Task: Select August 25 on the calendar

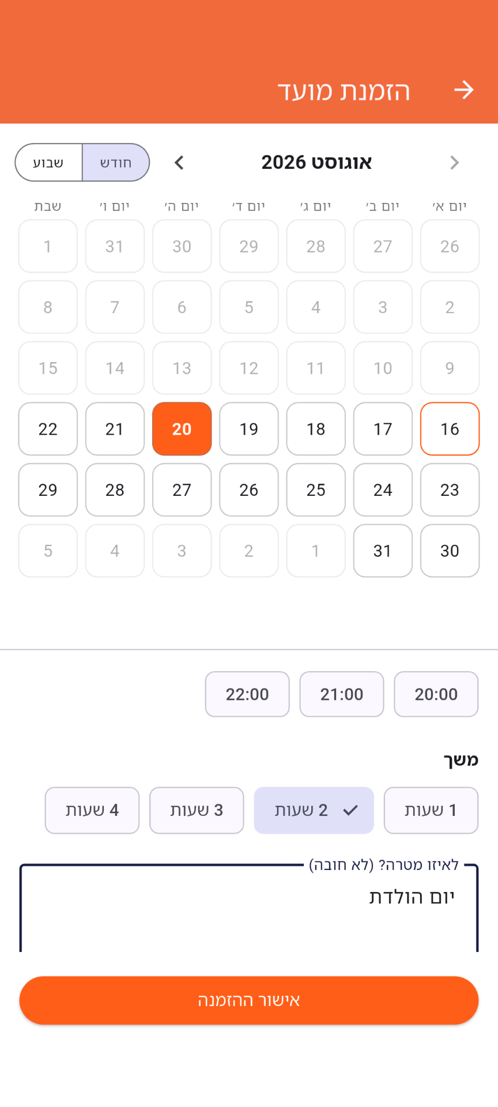Action: (x=316, y=490)
